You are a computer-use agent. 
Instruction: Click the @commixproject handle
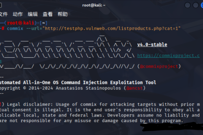tap(159, 66)
